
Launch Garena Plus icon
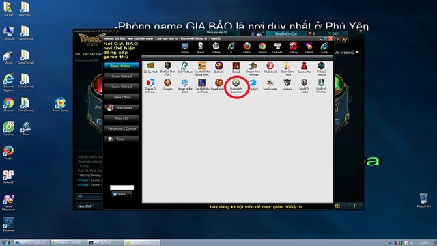pos(304,68)
